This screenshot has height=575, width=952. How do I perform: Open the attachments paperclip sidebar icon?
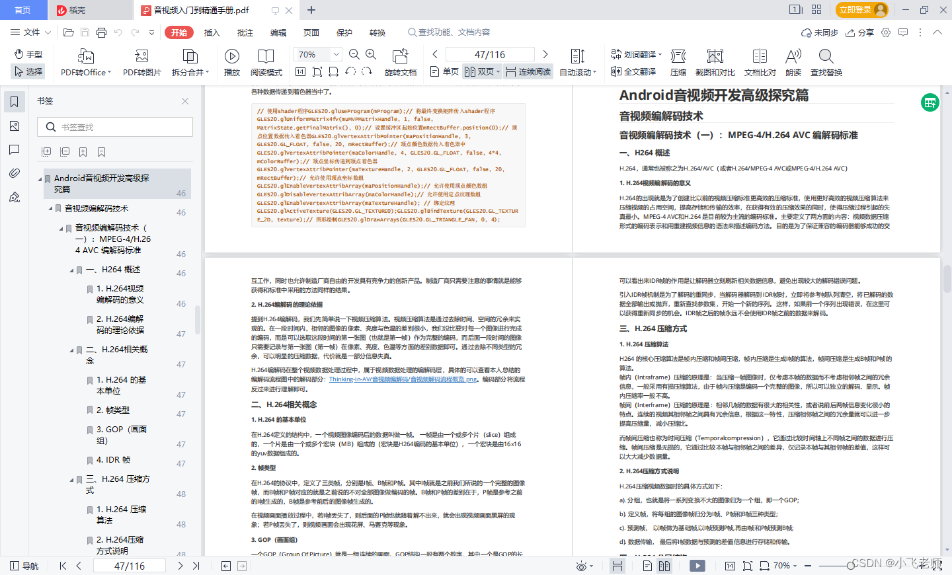click(x=15, y=173)
